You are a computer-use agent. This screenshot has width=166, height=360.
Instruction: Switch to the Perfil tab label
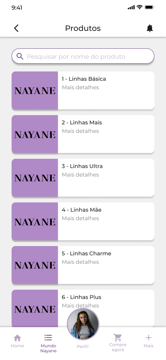point(83,346)
